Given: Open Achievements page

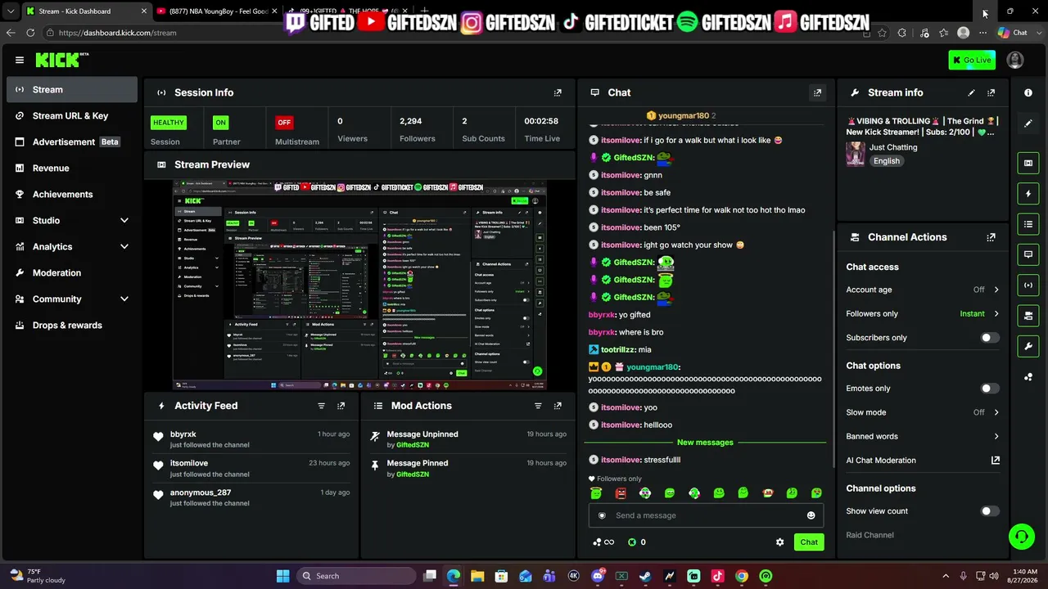Looking at the screenshot, I should pos(72,195).
